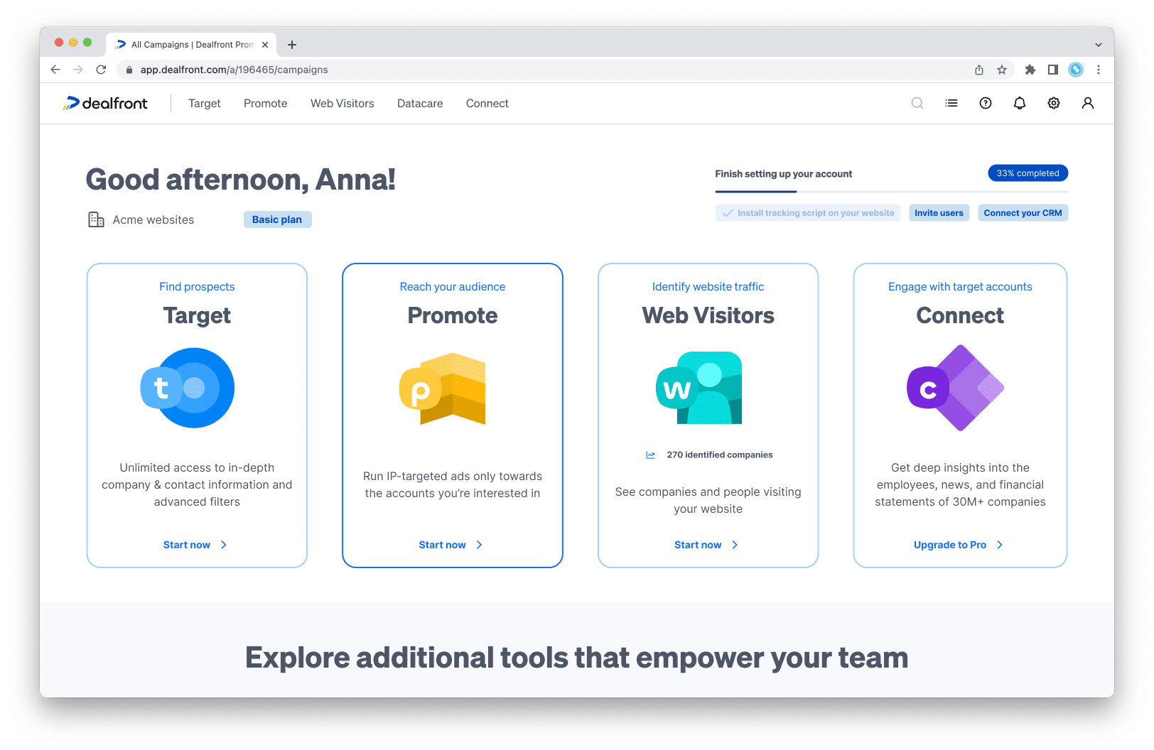Open Web Visitors in navigation

[x=343, y=104]
